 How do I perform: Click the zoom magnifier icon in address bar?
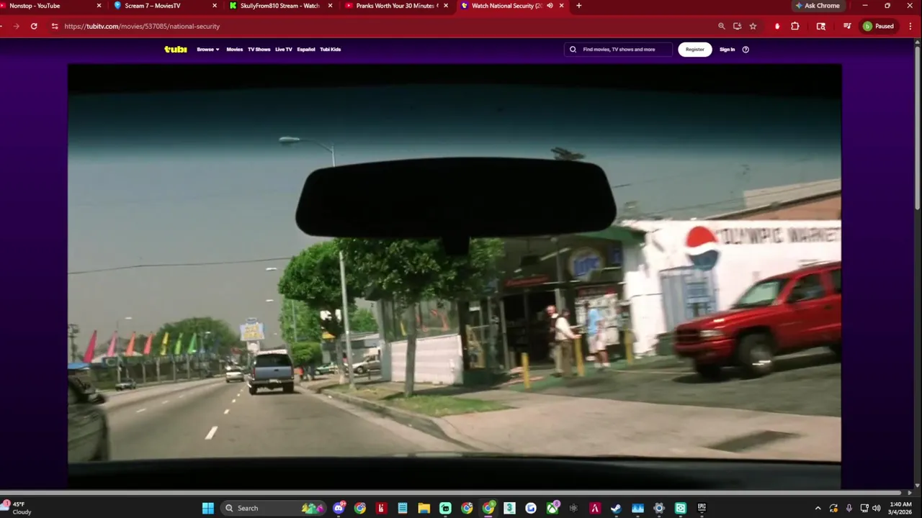point(722,26)
